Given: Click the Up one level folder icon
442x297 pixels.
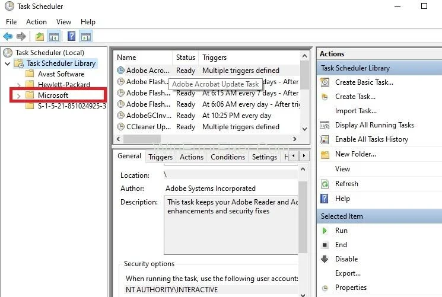Looking at the screenshot, I should (x=39, y=37).
